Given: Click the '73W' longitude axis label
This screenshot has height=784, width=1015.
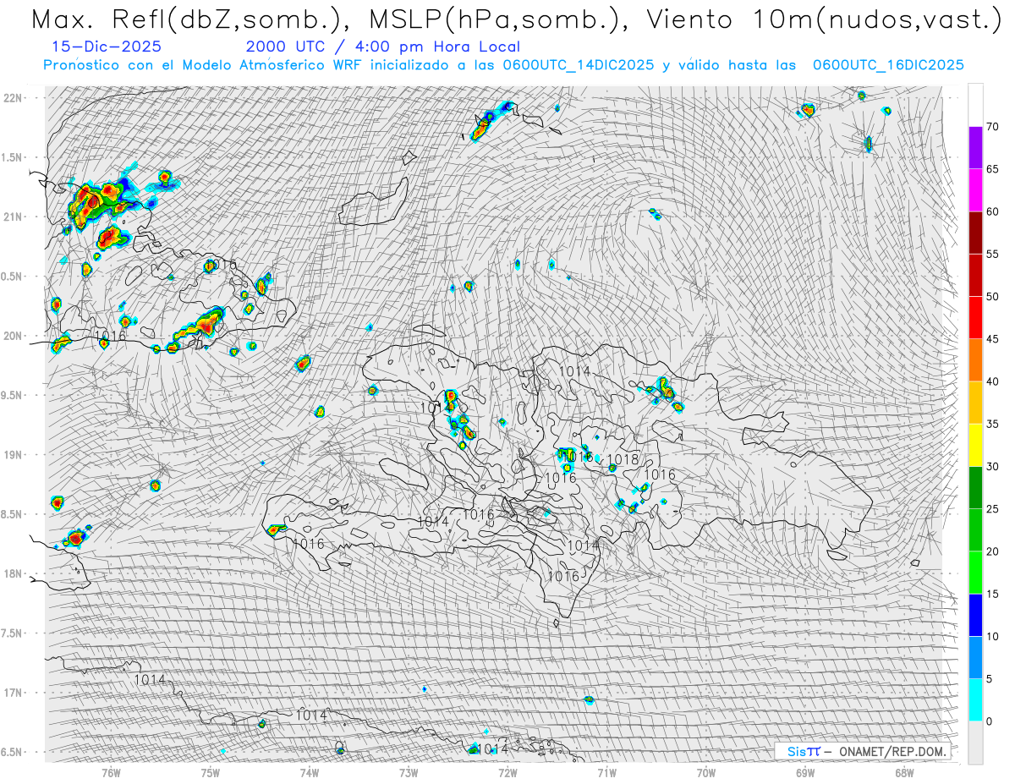Looking at the screenshot, I should pos(409,772).
